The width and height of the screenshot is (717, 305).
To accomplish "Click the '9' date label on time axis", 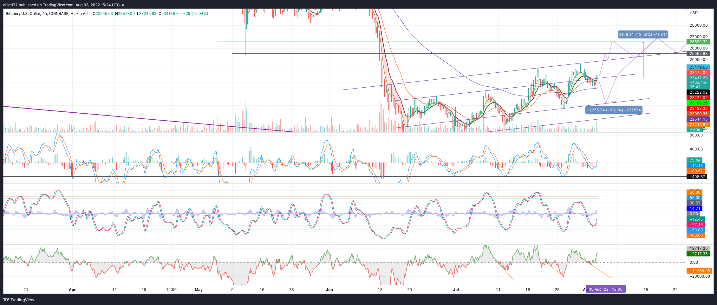I will 232,289.
